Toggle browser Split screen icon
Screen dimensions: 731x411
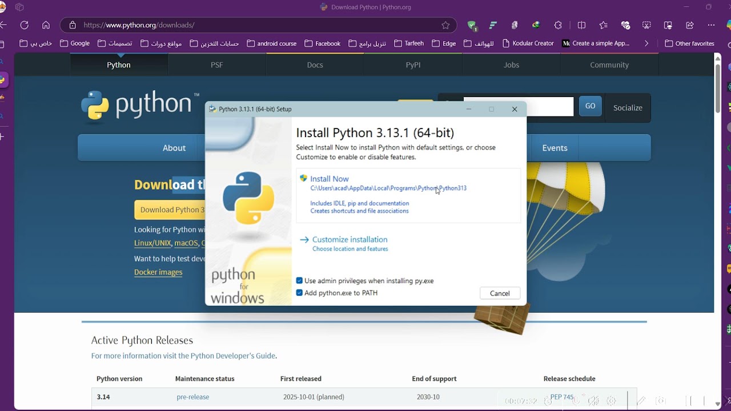(581, 25)
